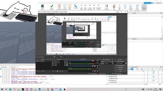
Task: Open source properties gear in Sources toolbar
Action: coord(58,71)
